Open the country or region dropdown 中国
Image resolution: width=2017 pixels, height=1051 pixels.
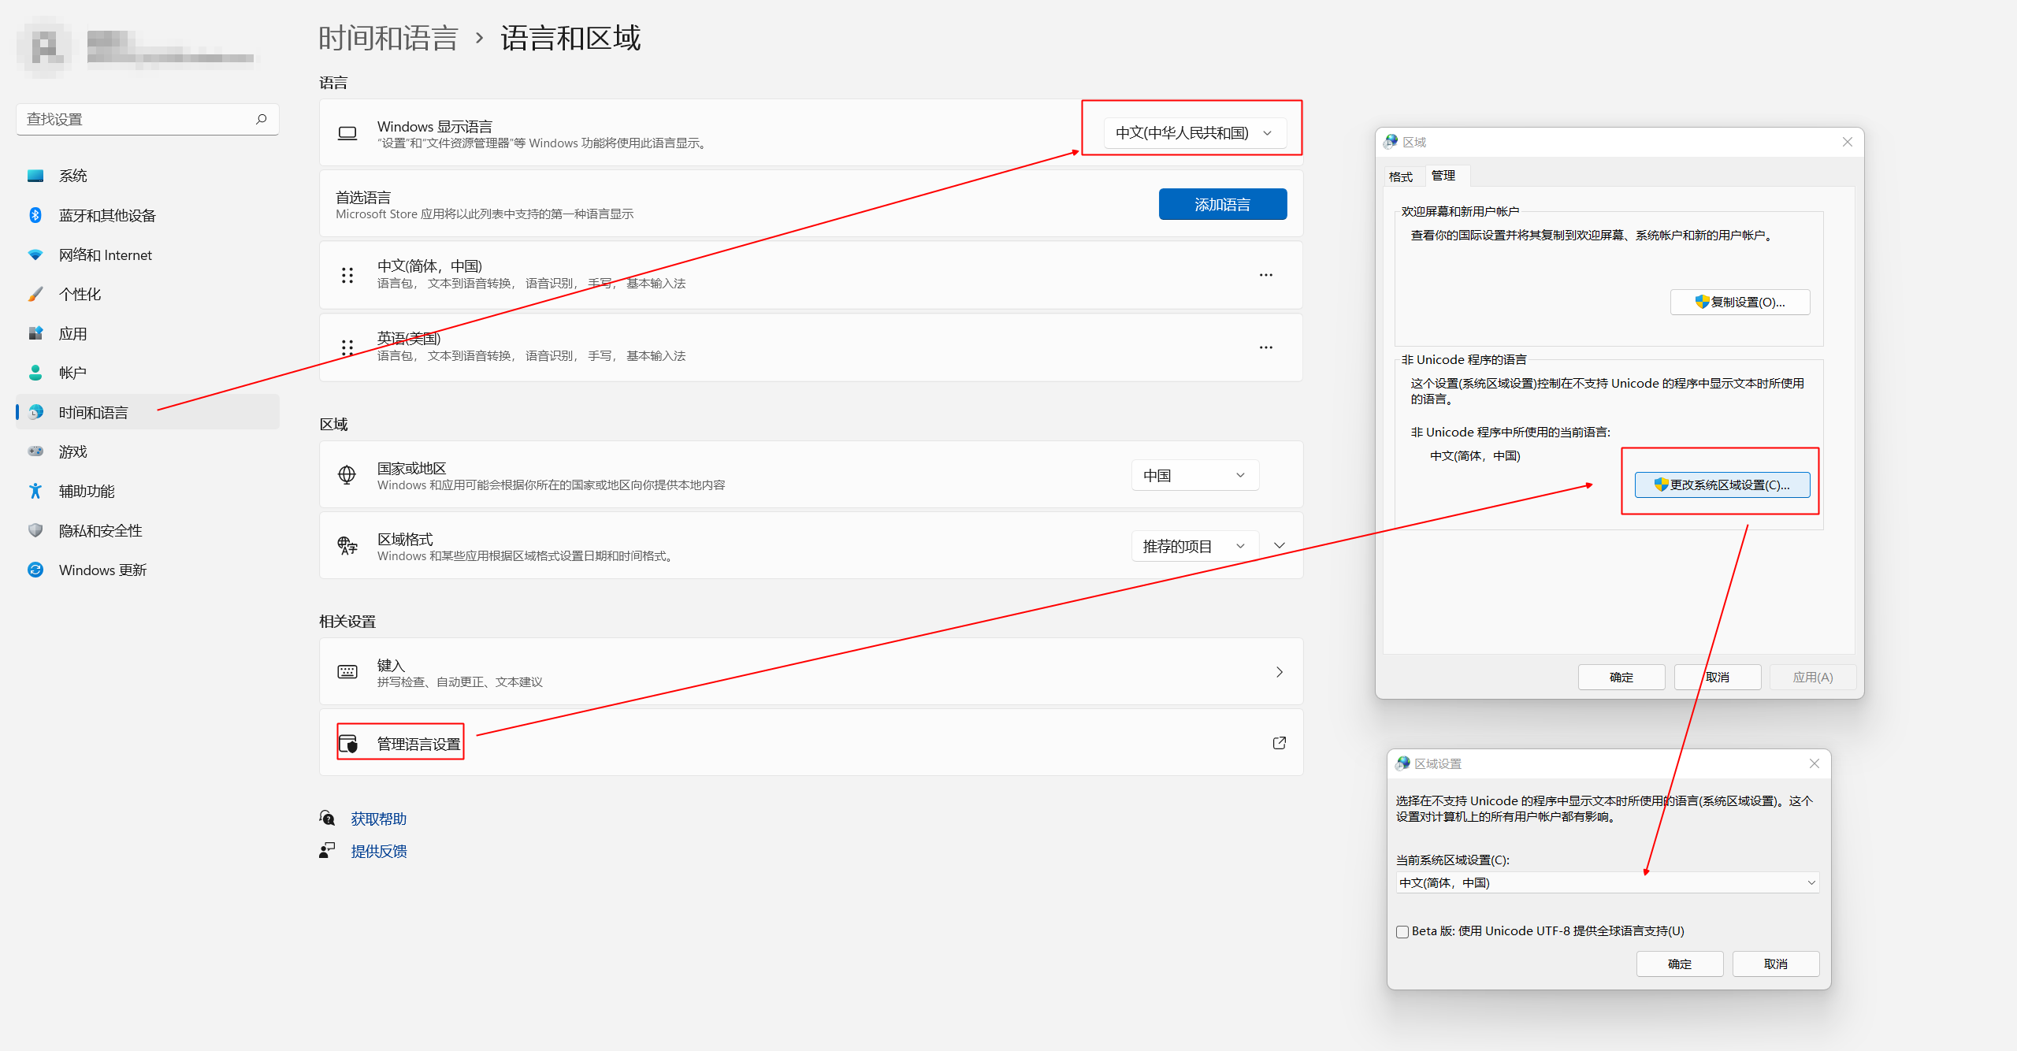(1195, 475)
